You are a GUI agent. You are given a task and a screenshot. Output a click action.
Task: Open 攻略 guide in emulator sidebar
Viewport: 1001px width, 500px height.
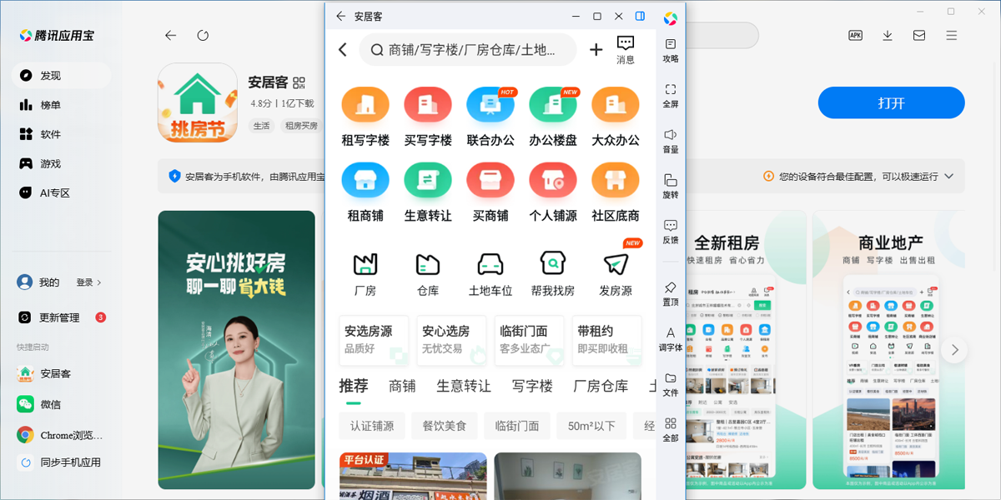click(671, 50)
